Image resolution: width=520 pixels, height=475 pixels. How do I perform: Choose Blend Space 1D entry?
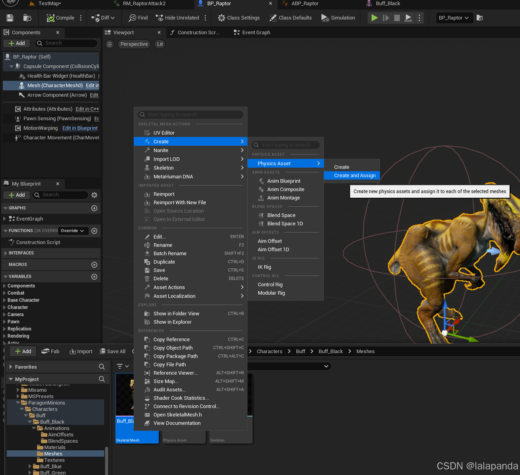[285, 224]
